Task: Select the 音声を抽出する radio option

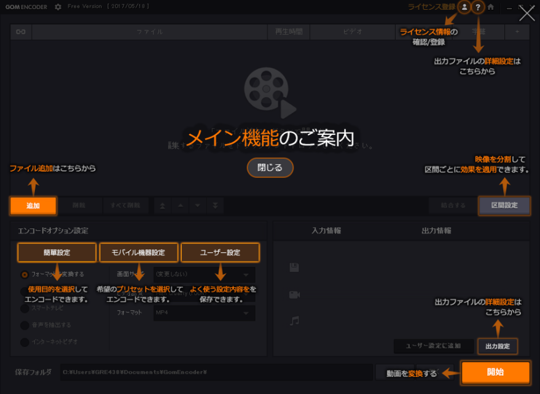Action: pos(25,325)
